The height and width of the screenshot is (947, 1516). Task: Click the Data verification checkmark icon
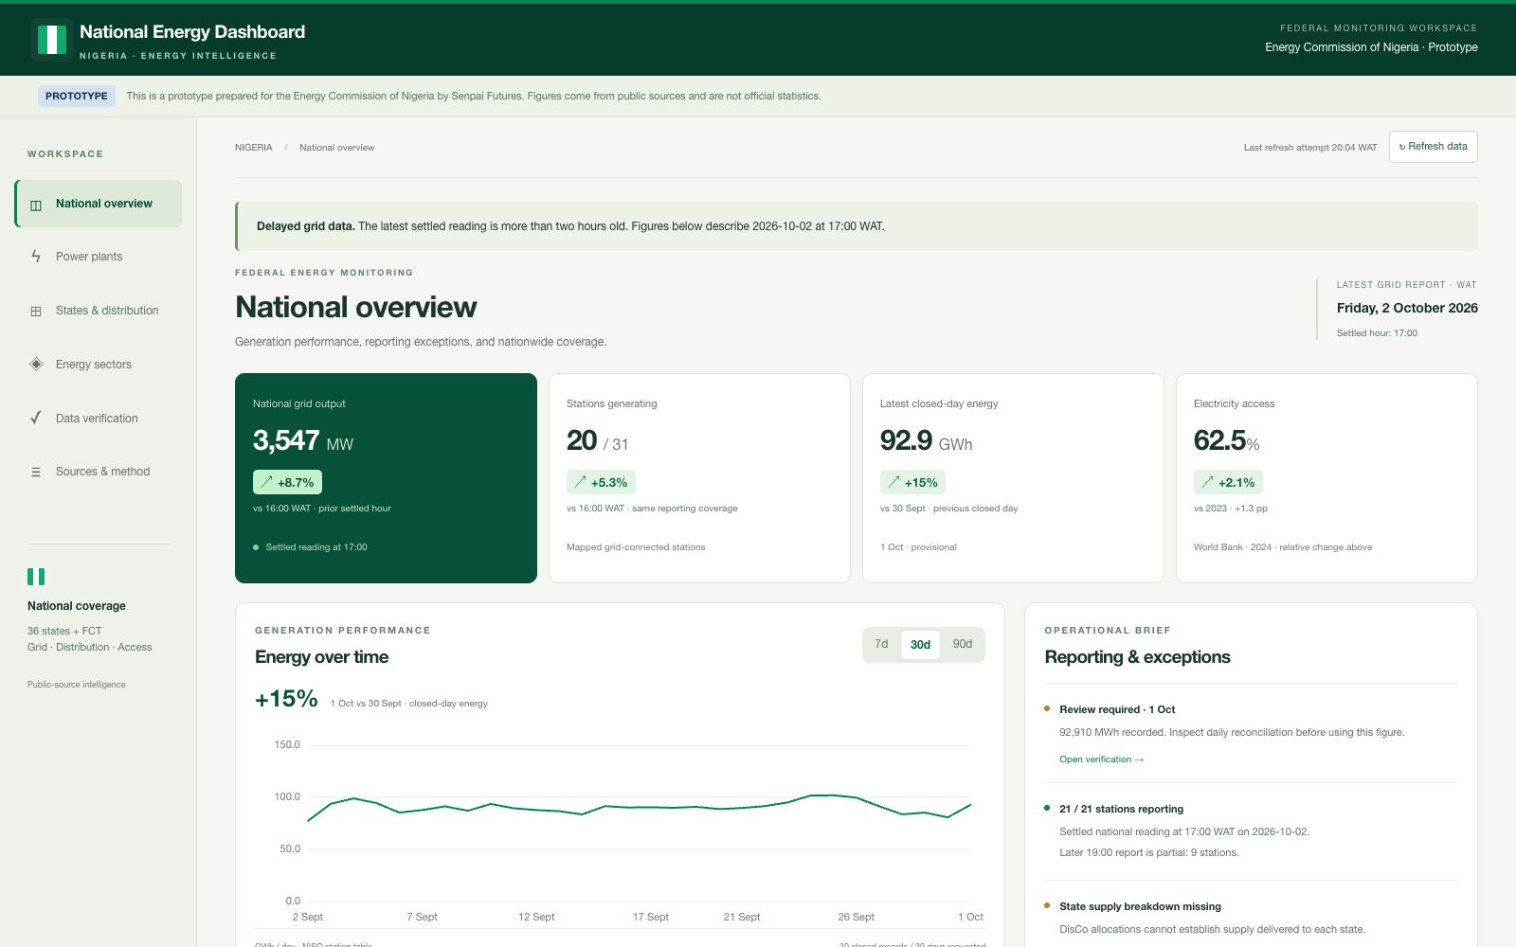pyautogui.click(x=36, y=418)
